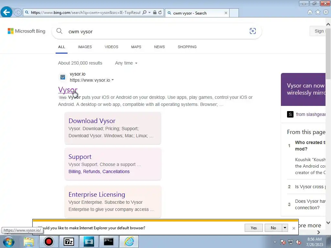Click the browser forward arrow button

pos(18,13)
